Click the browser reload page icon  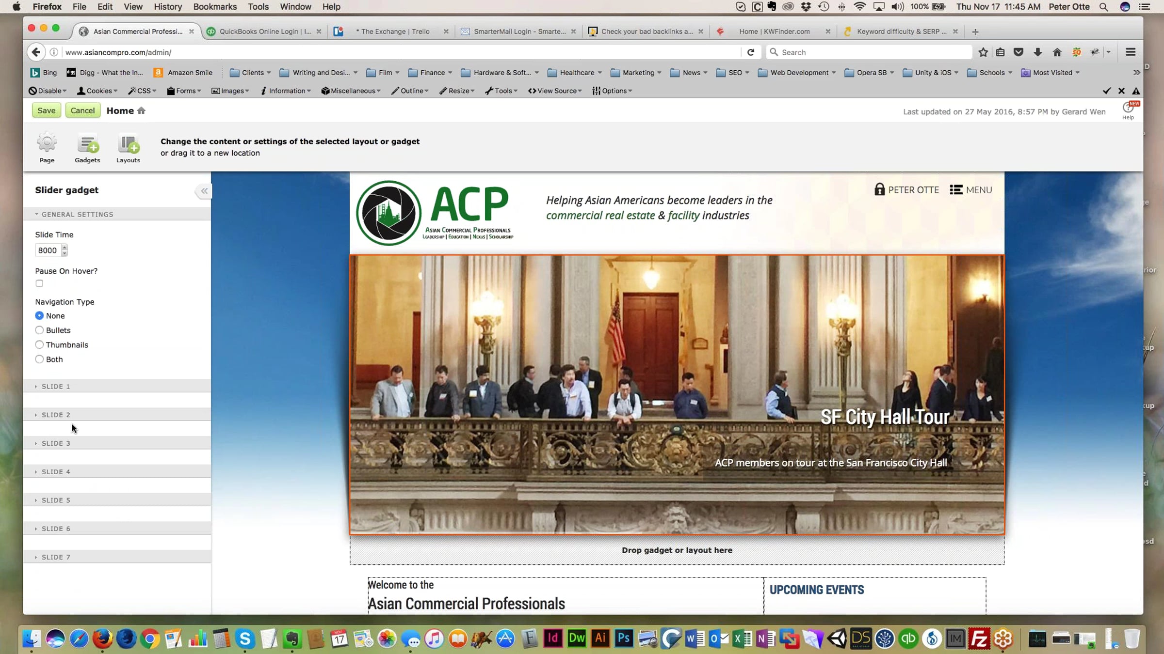click(x=751, y=52)
